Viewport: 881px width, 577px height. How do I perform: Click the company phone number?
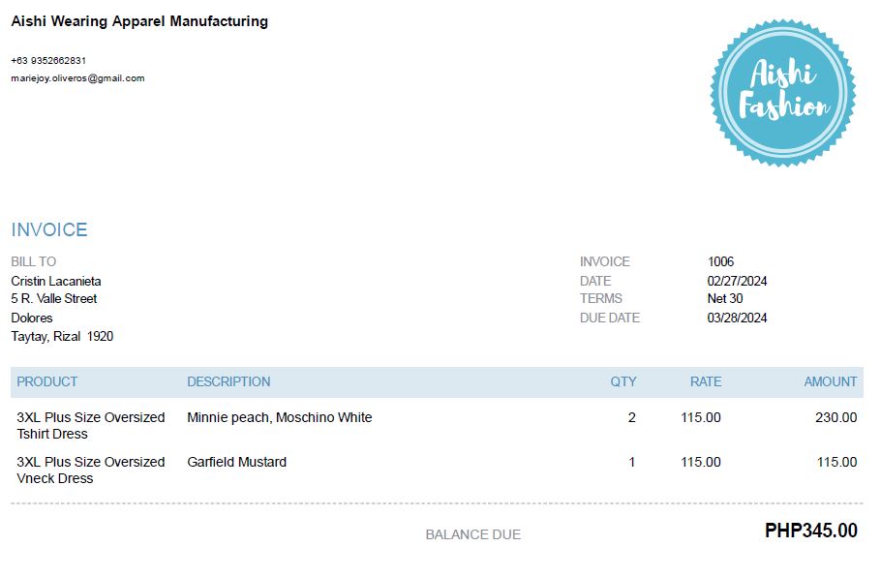(x=48, y=60)
